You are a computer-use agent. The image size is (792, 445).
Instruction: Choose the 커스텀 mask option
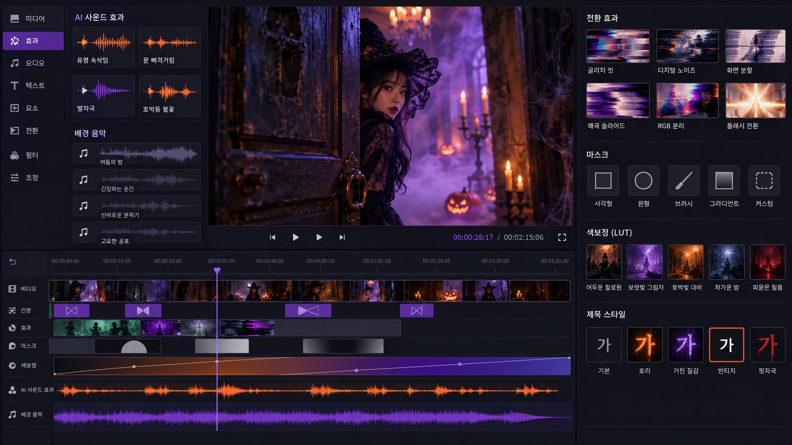(764, 181)
